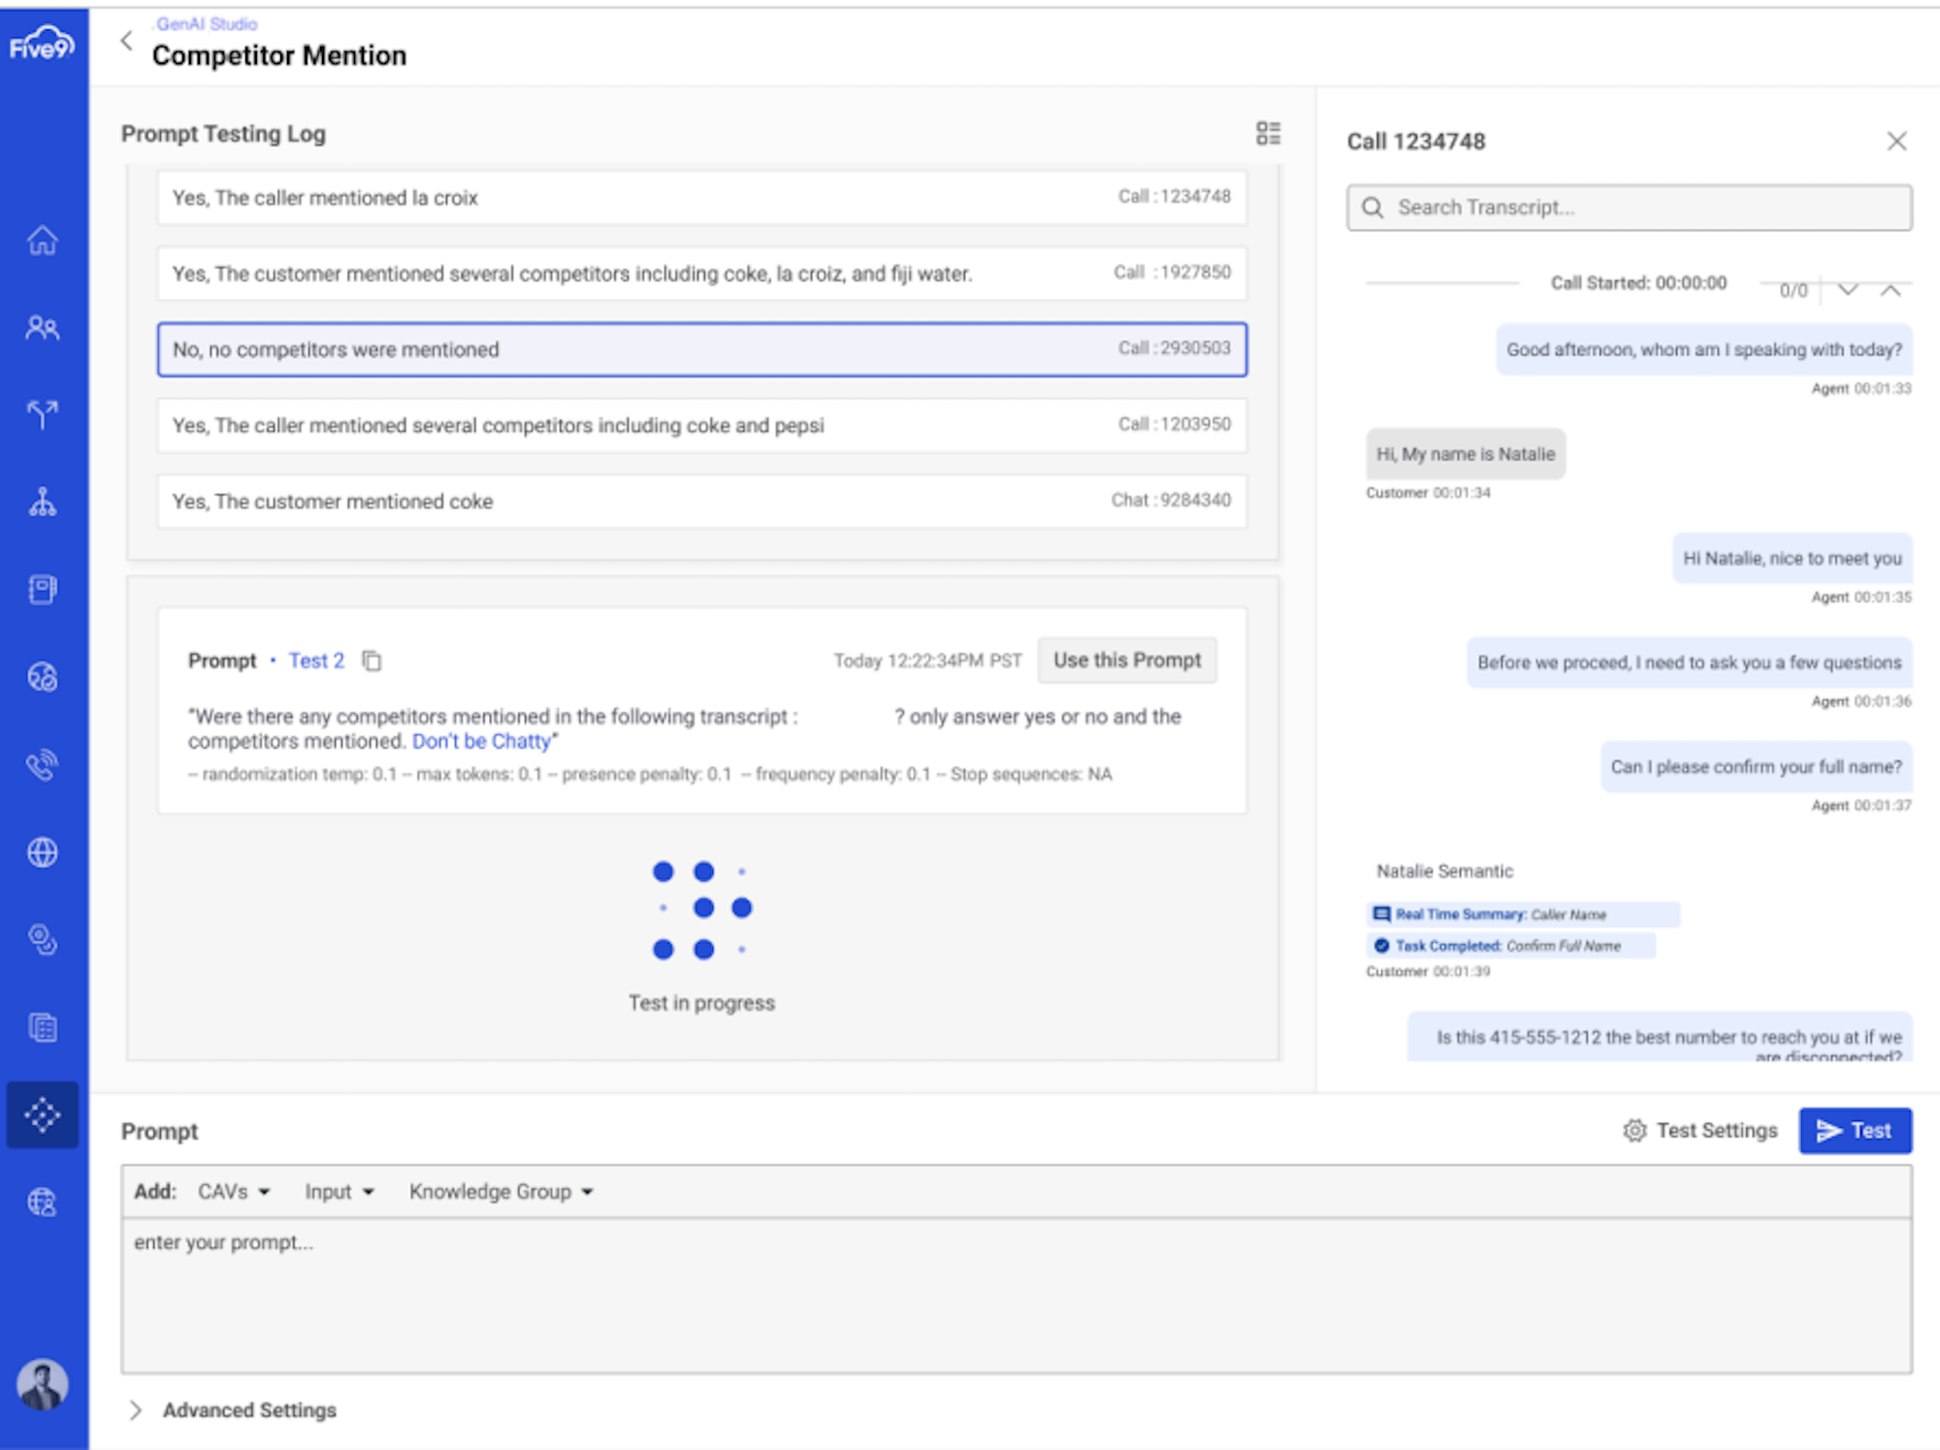Go back using the left arrow
Screen dimensions: 1940x1450
click(126, 41)
